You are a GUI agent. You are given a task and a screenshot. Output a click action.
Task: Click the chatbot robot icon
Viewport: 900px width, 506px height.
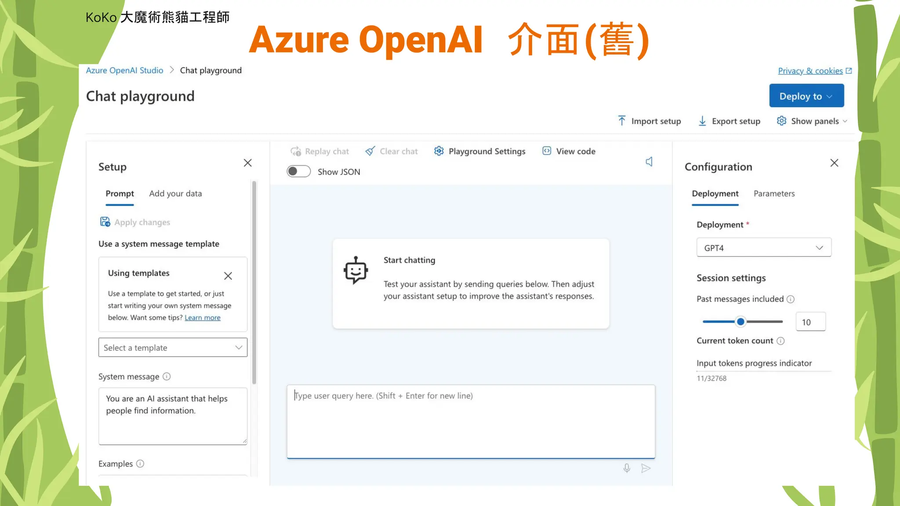[356, 270]
